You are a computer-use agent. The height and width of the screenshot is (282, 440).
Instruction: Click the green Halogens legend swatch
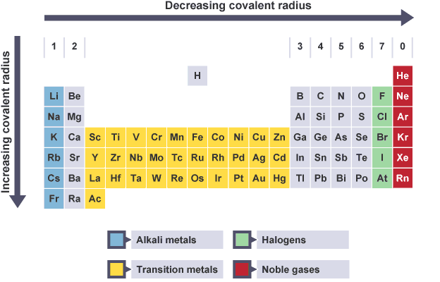243,240
